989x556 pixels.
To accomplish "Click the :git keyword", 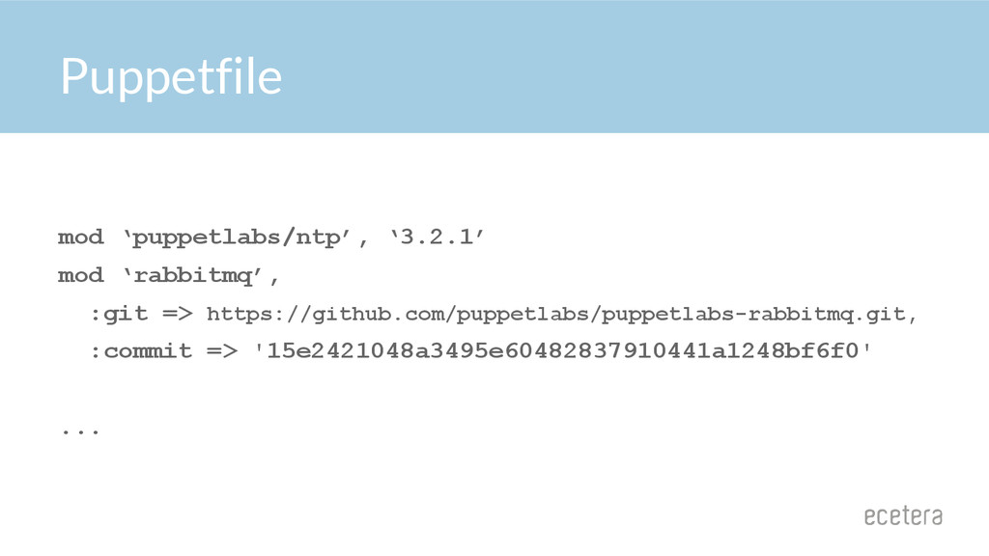I will click(119, 314).
